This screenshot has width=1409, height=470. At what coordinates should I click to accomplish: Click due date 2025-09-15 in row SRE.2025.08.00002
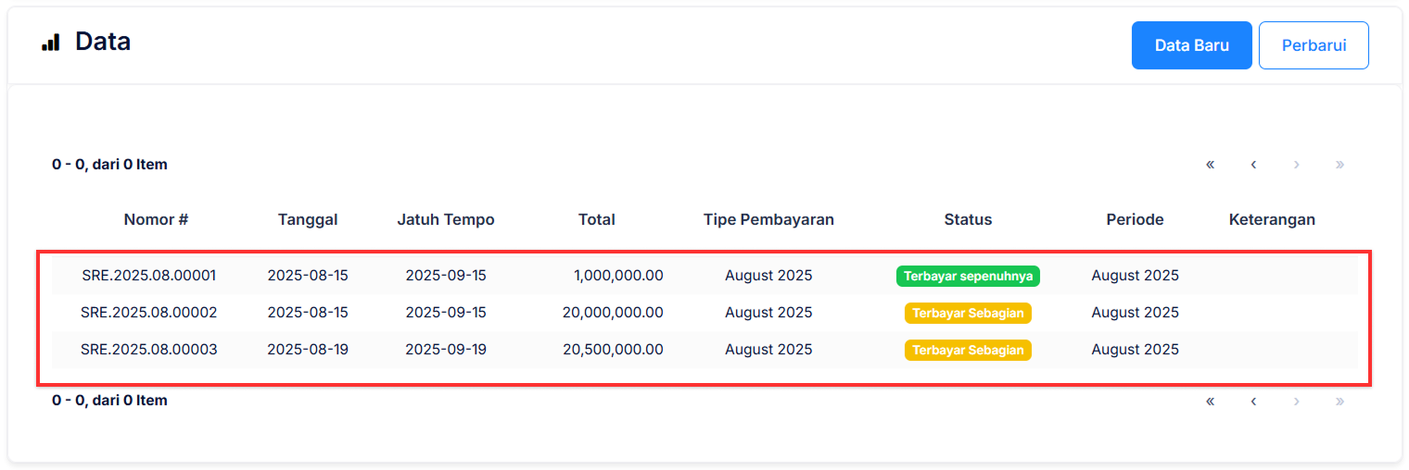coord(446,312)
